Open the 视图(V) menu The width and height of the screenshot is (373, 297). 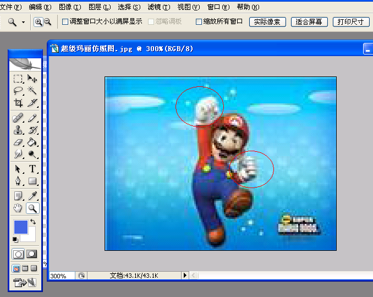[x=189, y=7]
